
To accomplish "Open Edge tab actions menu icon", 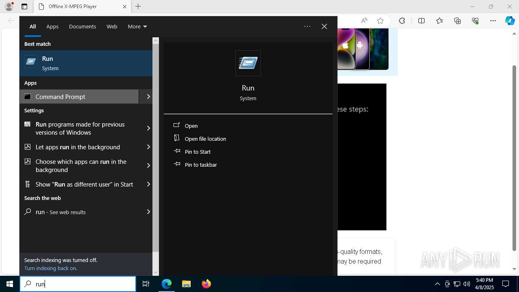I will (24, 6).
